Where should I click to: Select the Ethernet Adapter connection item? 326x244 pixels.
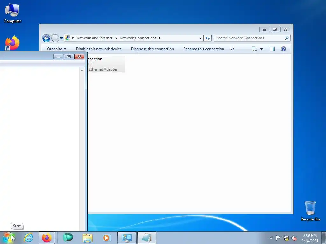(106, 64)
